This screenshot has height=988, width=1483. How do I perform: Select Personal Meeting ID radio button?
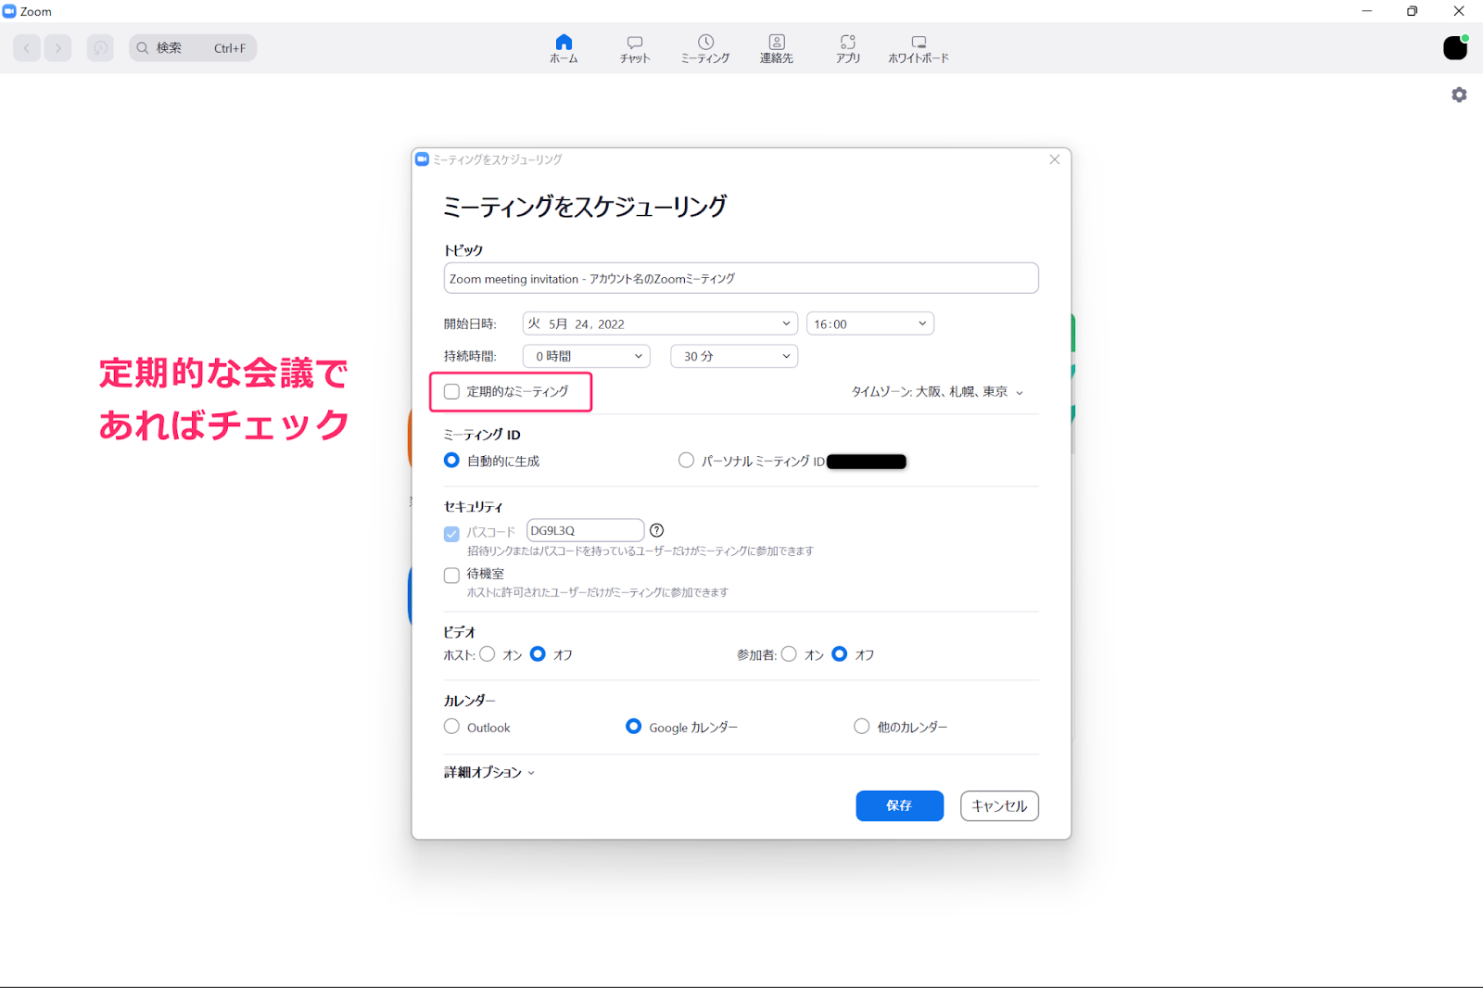[x=686, y=461]
